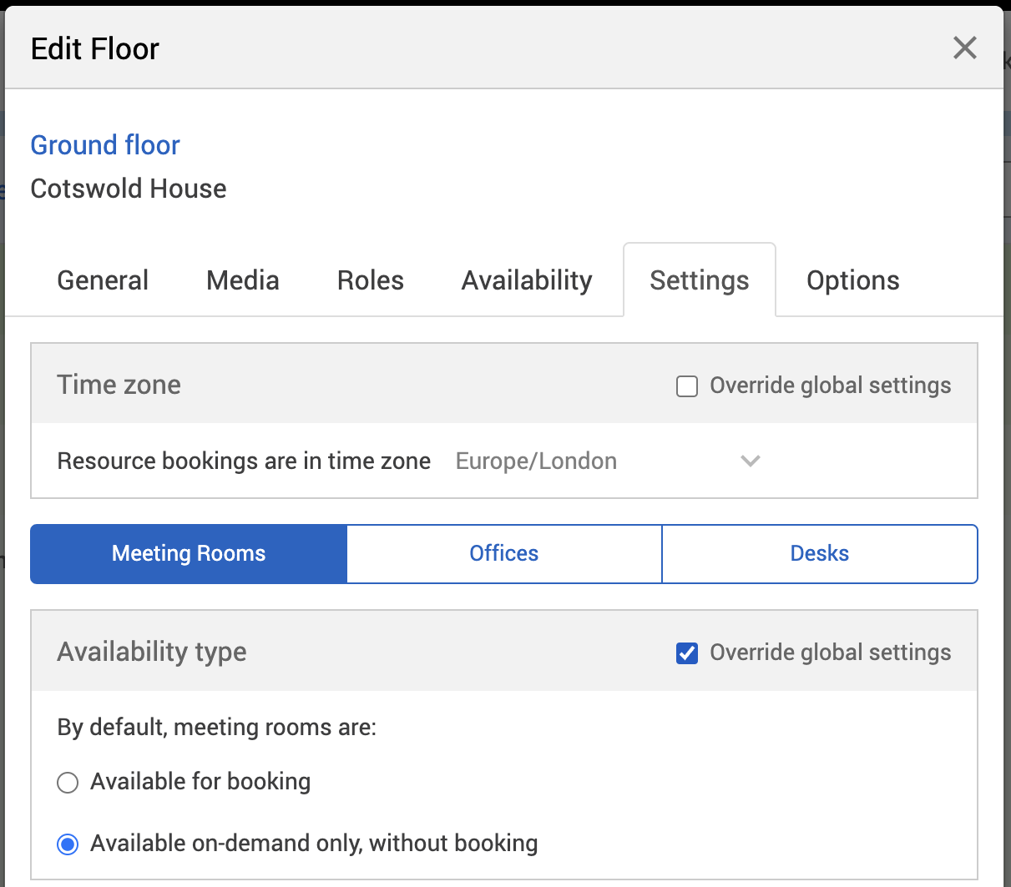This screenshot has width=1011, height=887.
Task: Switch to the General tab
Action: [x=103, y=280]
